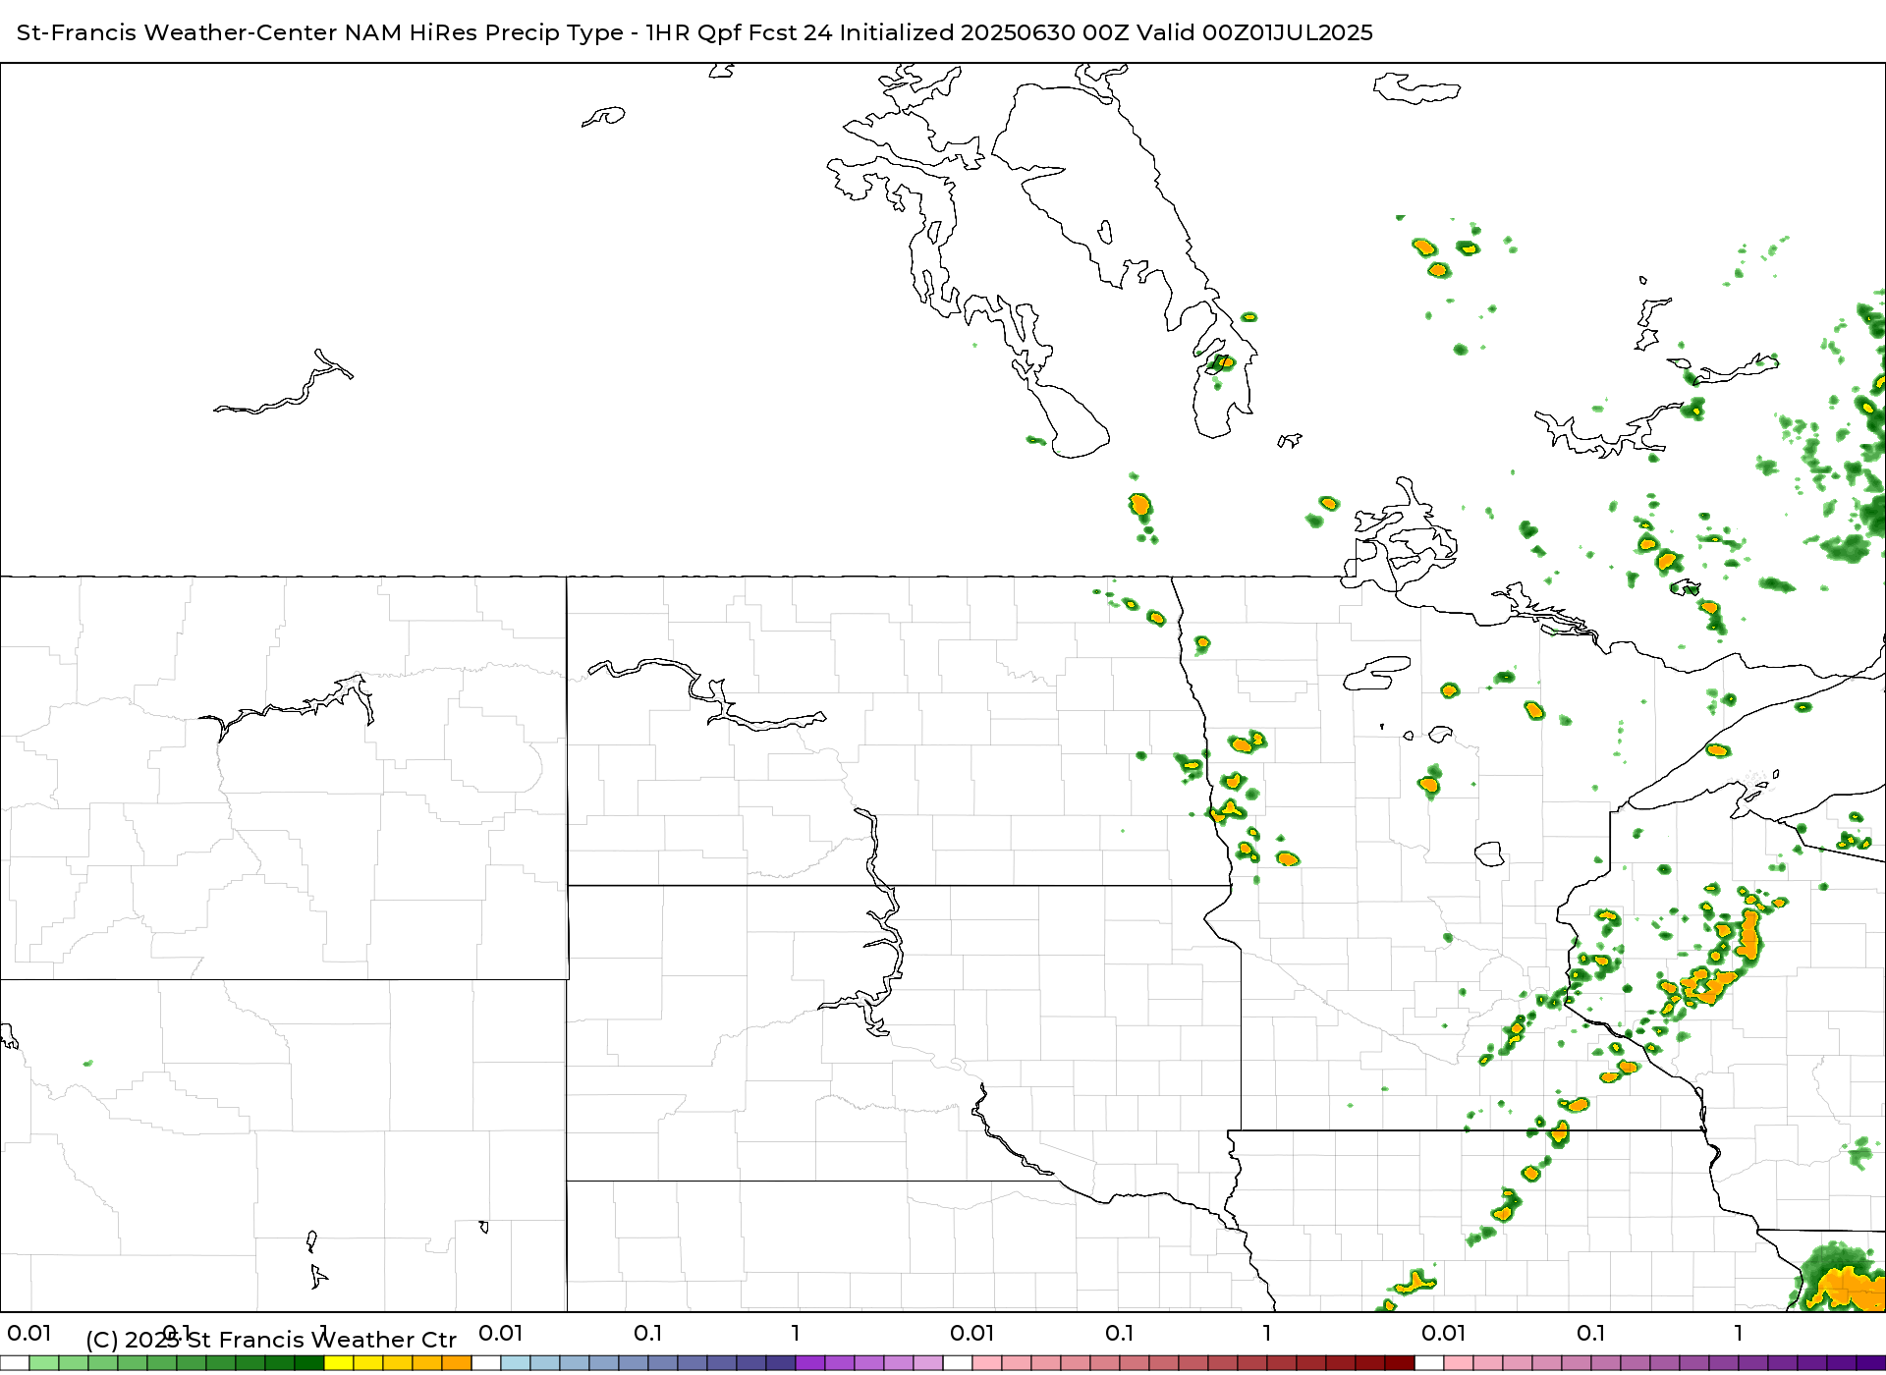Screen dimensions: 1886x1375
Task: Pick the darkest maroon red legend swatch
Action: click(1400, 1363)
